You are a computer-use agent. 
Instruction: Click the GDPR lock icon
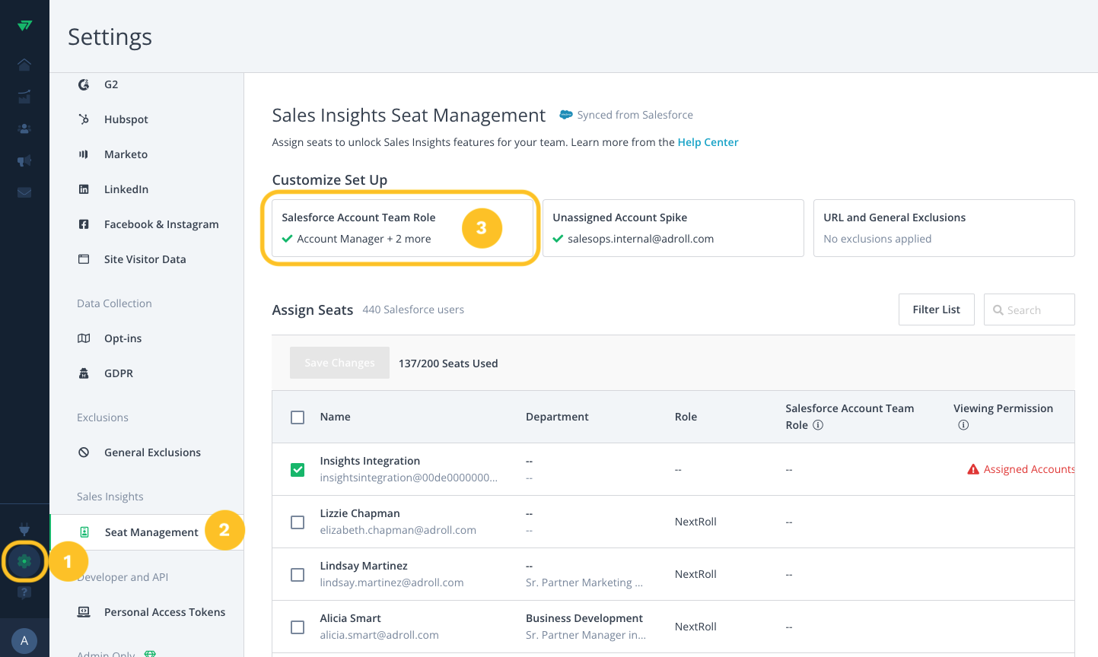click(84, 373)
